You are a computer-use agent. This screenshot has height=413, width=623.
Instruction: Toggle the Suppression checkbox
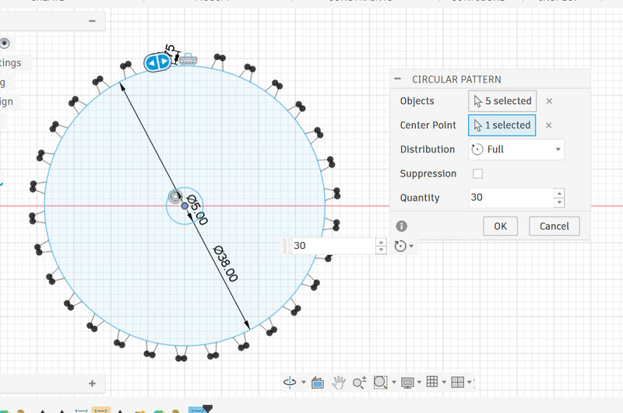pos(477,173)
